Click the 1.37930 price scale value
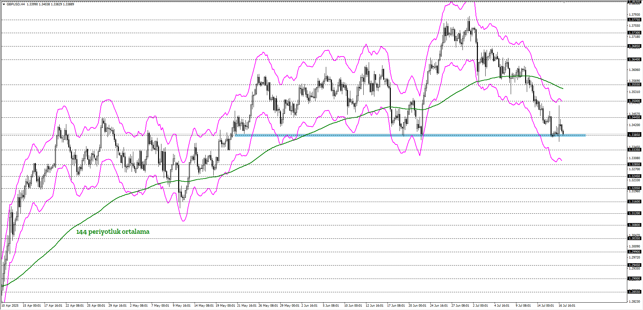The image size is (643, 310). coord(635,15)
